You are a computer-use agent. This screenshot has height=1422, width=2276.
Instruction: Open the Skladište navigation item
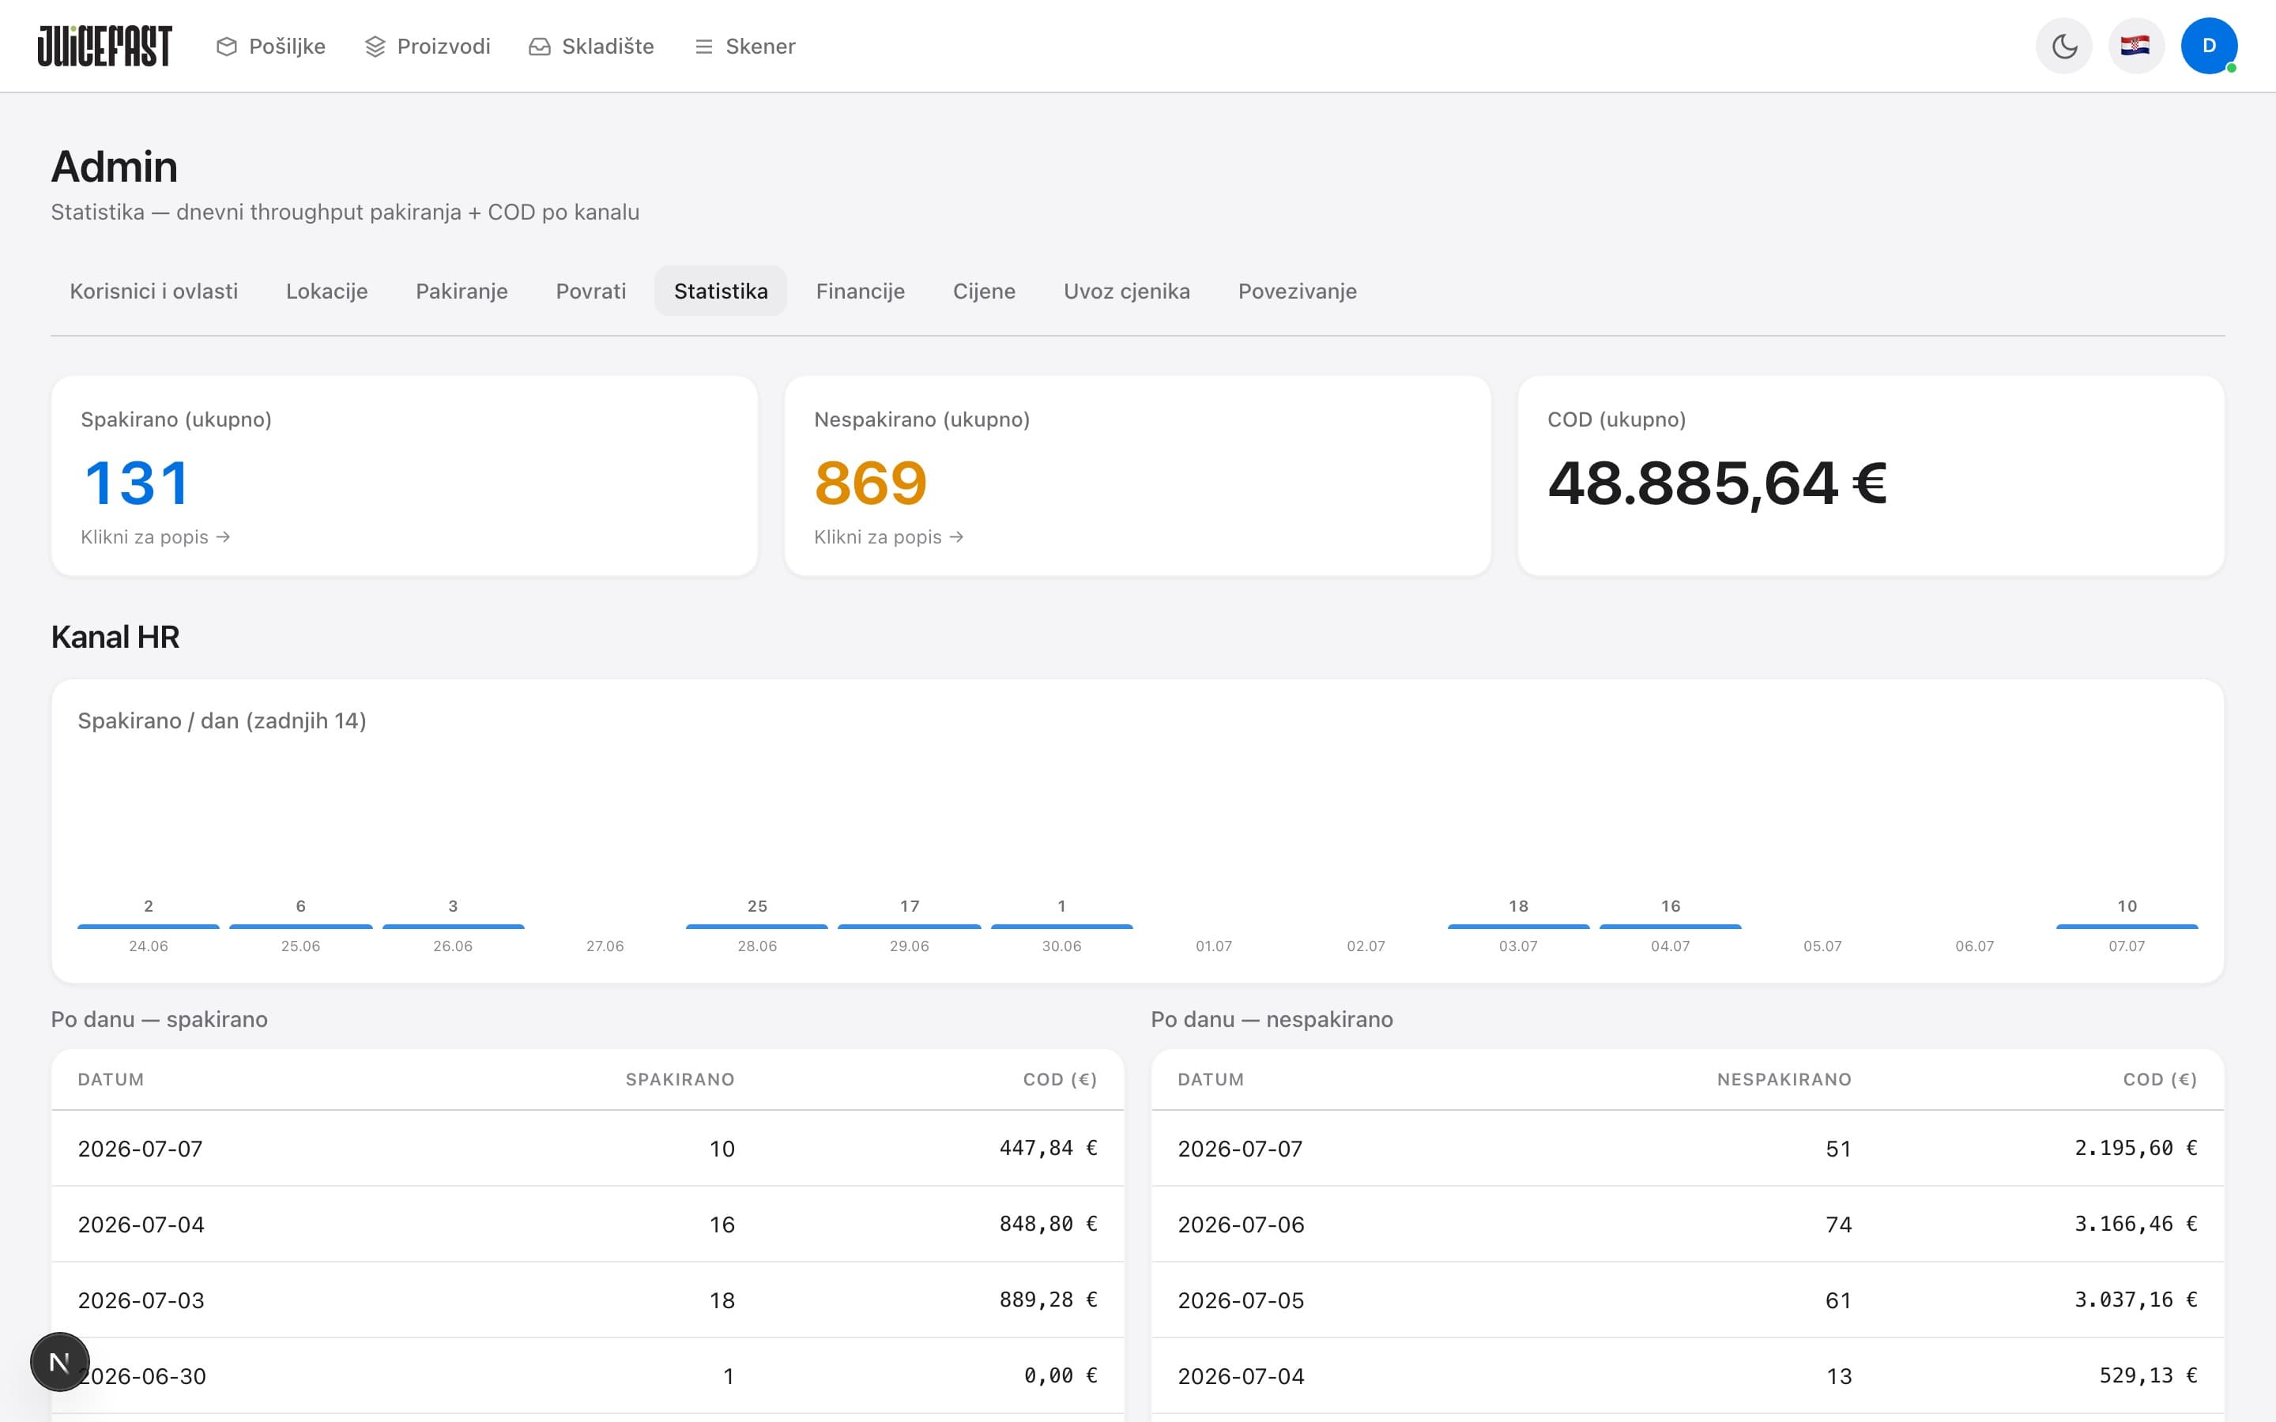coord(592,46)
